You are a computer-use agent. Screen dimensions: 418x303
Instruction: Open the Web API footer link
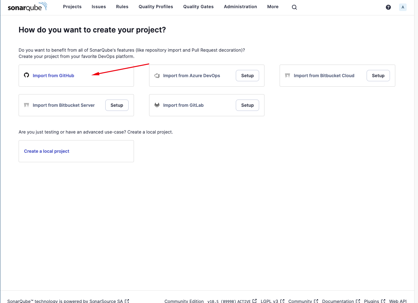click(x=398, y=301)
